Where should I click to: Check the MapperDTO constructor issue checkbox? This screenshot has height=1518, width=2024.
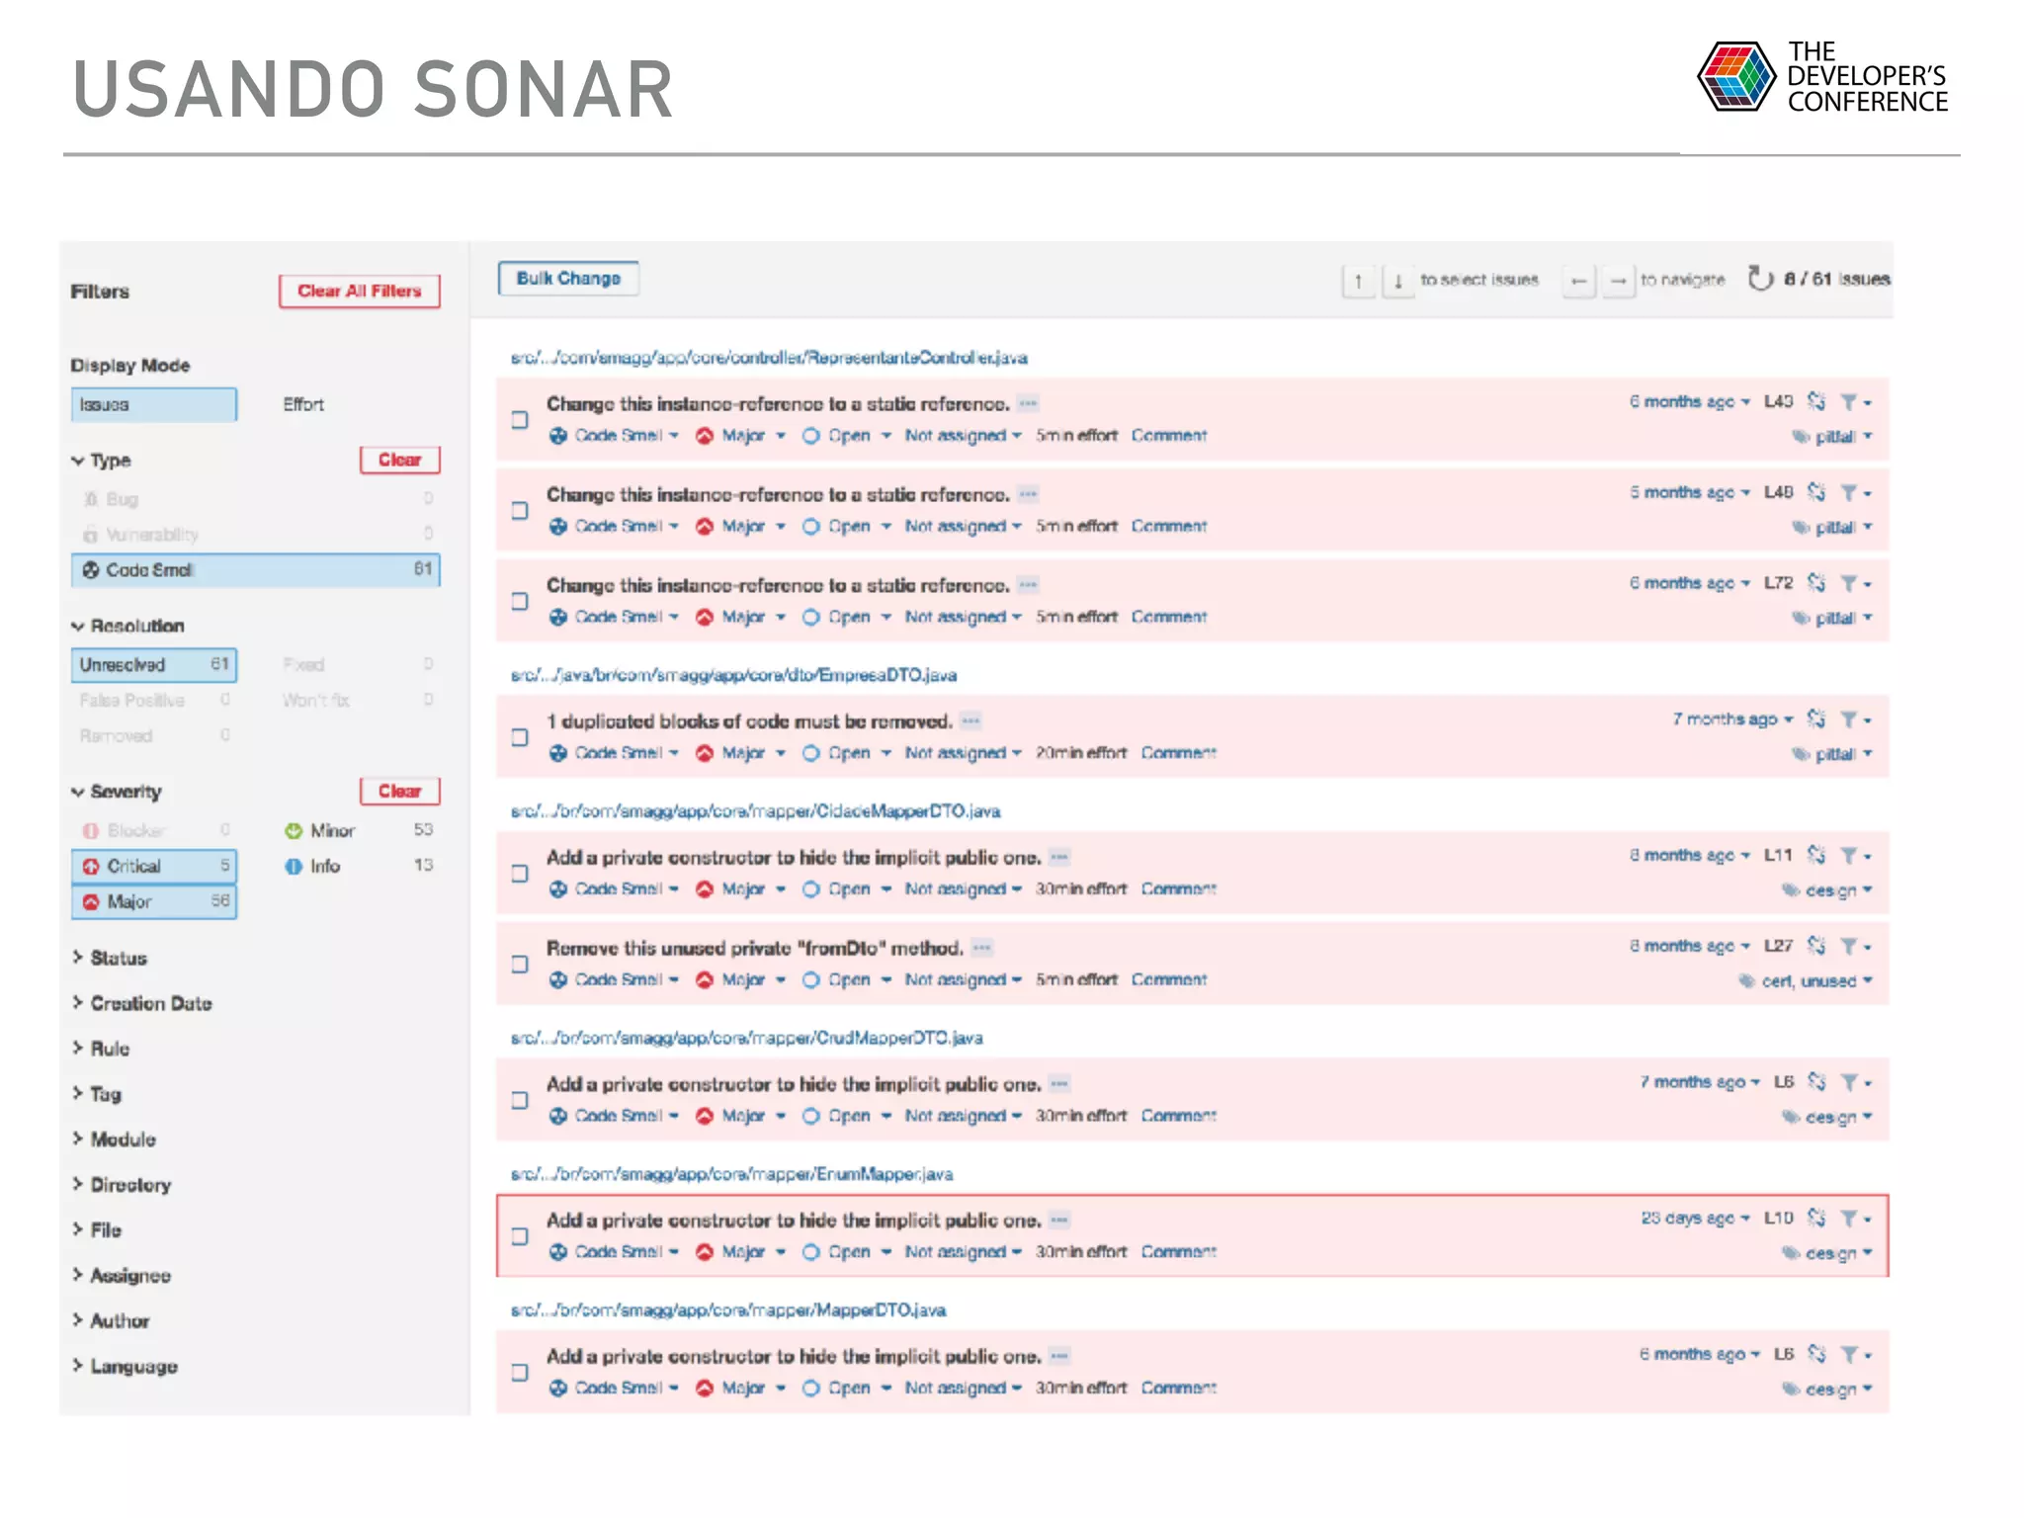(x=520, y=1373)
